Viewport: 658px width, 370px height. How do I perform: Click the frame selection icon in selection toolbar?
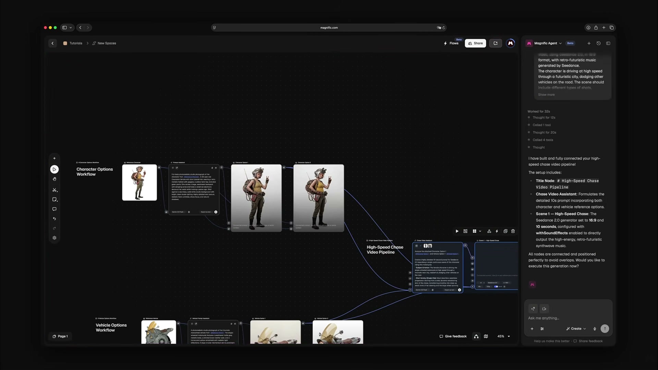(465, 231)
